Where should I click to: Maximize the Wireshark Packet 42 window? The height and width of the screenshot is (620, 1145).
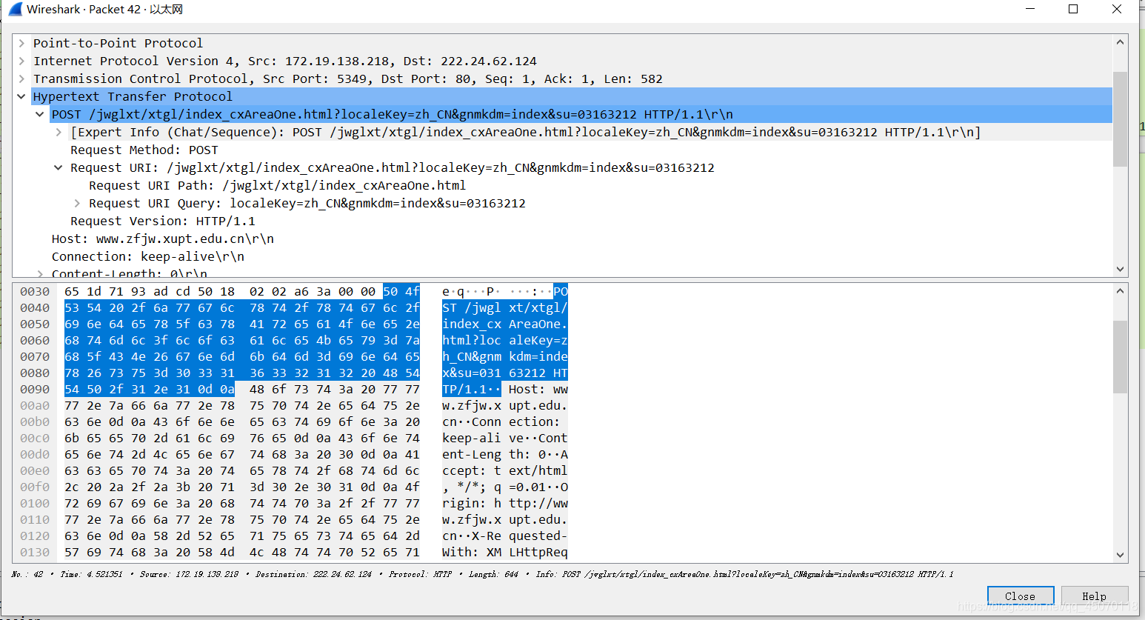tap(1073, 9)
